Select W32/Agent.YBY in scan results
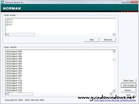The image size is (139, 104). (14, 73)
